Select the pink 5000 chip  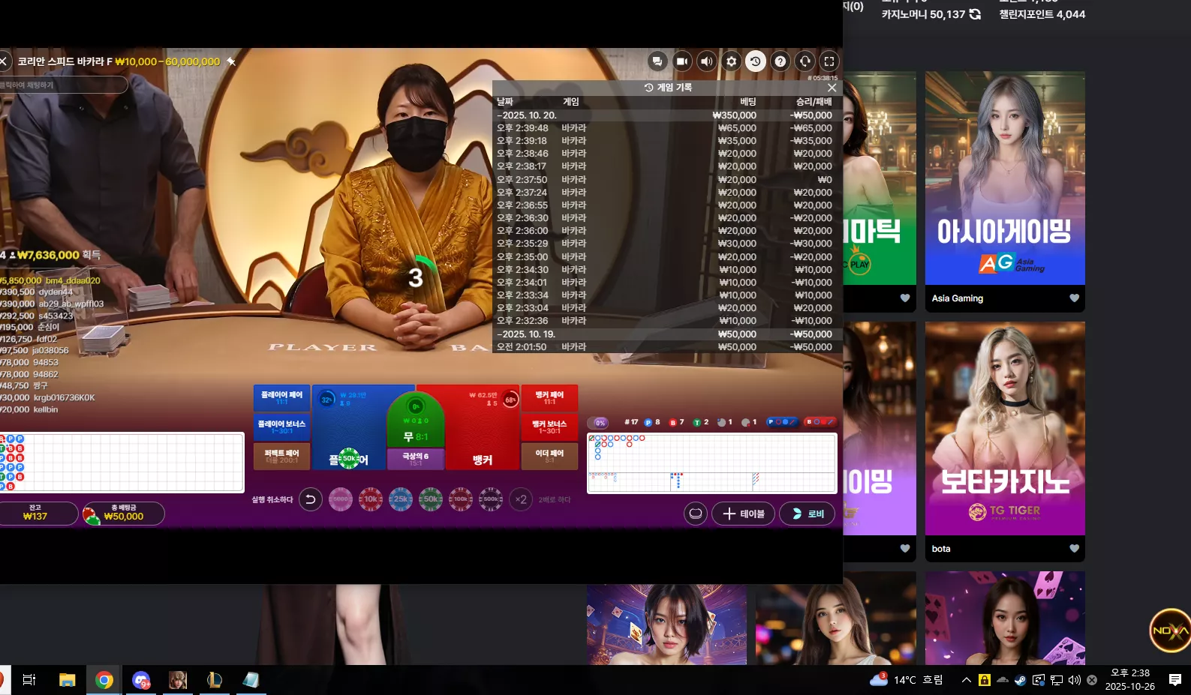click(x=341, y=499)
